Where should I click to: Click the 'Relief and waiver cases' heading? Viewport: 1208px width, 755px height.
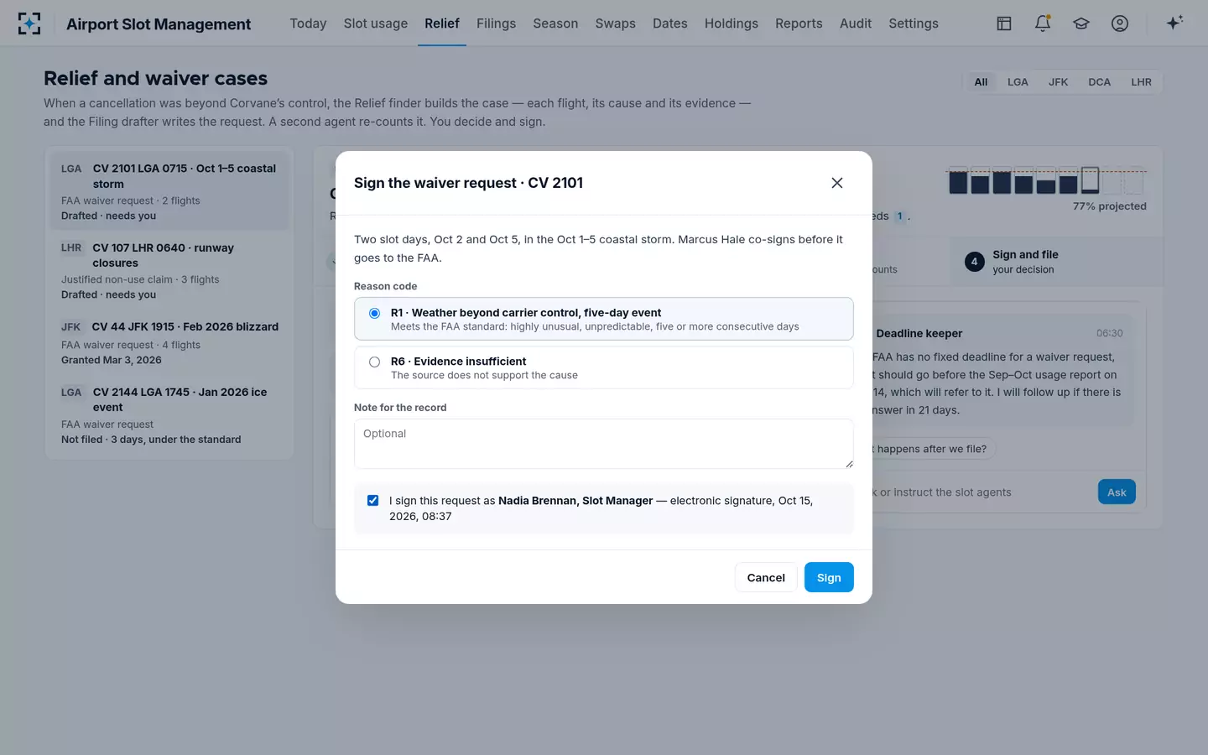coord(155,78)
